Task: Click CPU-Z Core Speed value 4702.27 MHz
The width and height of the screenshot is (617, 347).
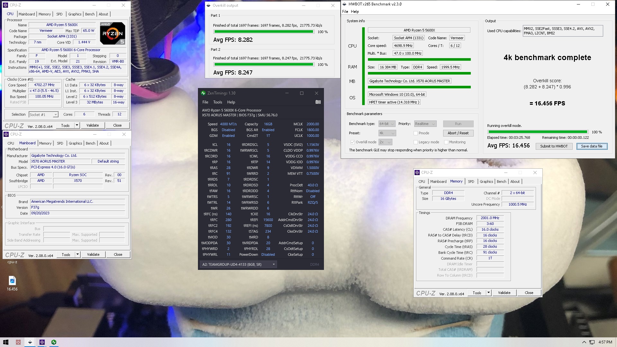Action: (44, 85)
